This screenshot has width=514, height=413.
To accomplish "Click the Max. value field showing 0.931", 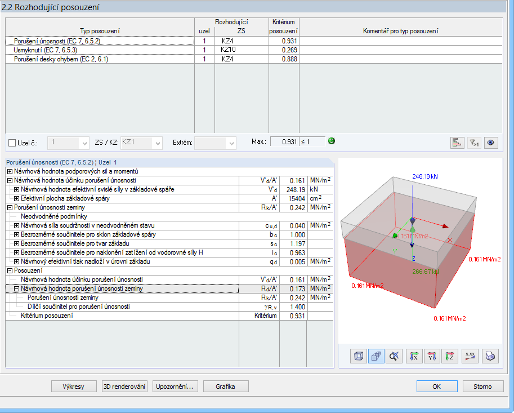I will [284, 142].
